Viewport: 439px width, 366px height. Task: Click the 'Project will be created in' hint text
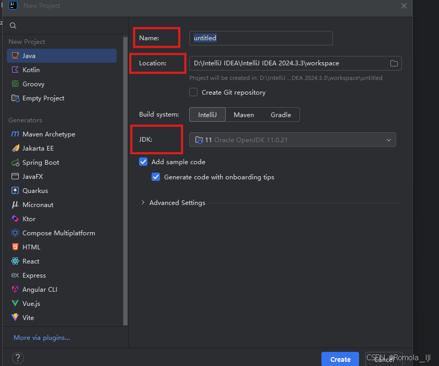285,78
